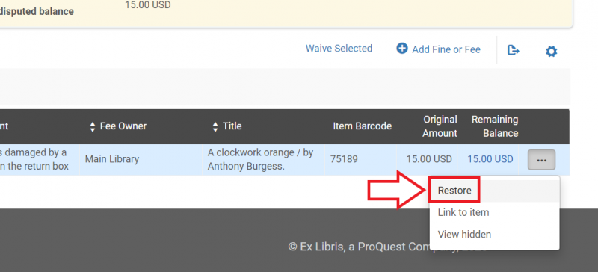
Task: Click the Original Amount column header
Action: [x=440, y=126]
